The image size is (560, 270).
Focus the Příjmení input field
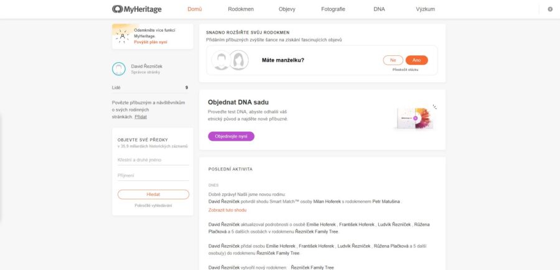coord(153,175)
